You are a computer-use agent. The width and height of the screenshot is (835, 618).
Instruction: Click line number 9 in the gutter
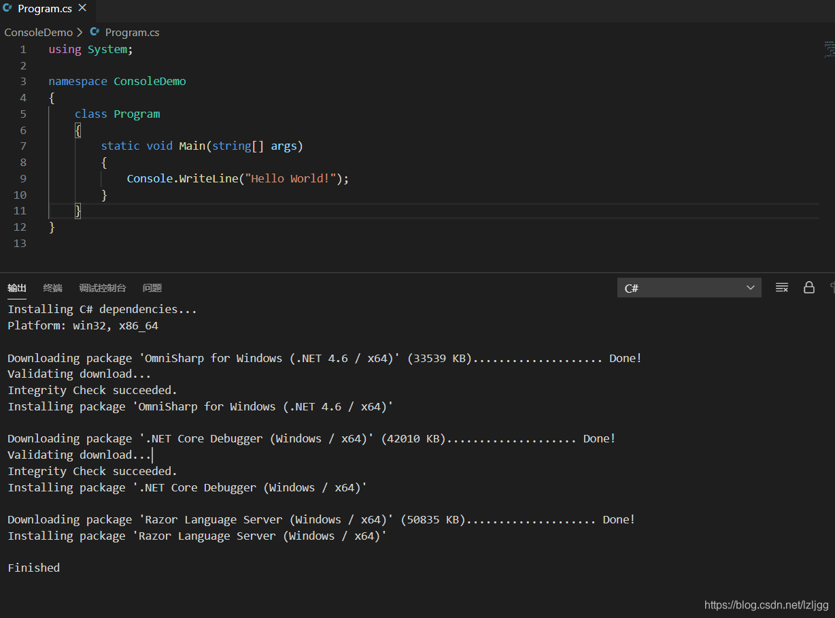click(x=23, y=178)
